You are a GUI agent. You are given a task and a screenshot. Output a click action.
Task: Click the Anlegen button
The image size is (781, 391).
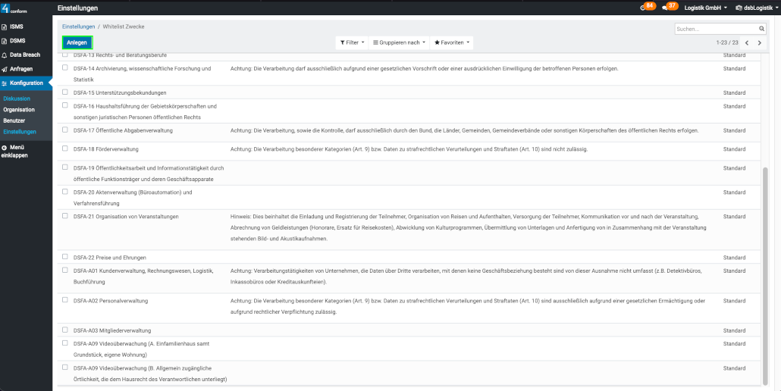point(77,42)
